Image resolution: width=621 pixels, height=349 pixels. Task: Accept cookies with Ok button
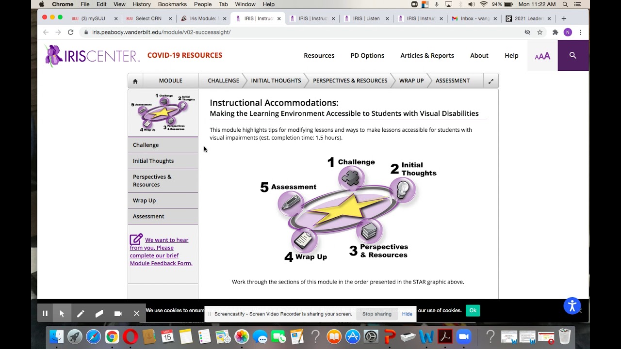pyautogui.click(x=473, y=311)
